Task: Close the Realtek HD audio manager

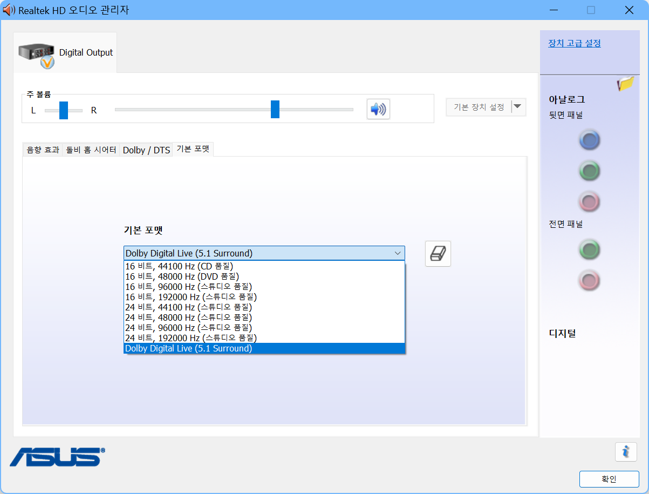Action: (629, 10)
